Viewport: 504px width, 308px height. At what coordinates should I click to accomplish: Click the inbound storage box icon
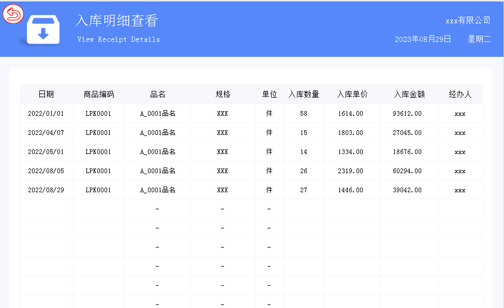click(x=43, y=29)
